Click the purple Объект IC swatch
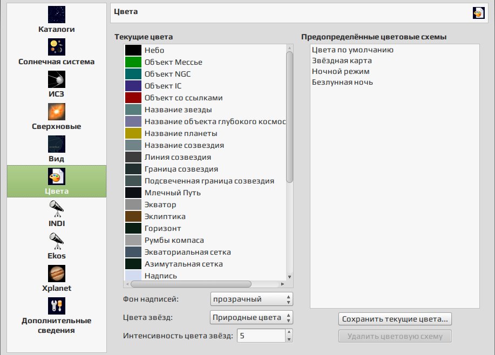The width and height of the screenshot is (495, 355). [133, 86]
